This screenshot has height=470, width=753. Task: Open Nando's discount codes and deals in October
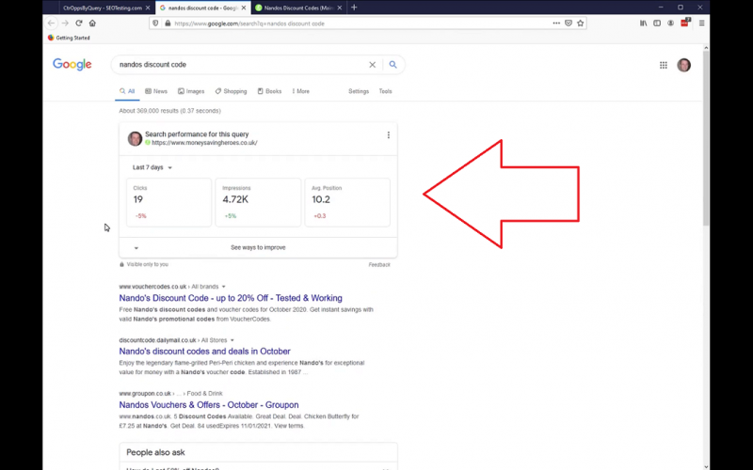[204, 351]
